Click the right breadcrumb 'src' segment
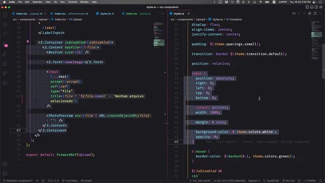325x183 pixels. click(173, 19)
